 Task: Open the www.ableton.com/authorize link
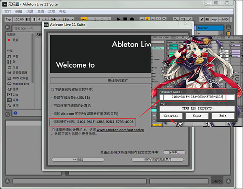click(x=120, y=130)
